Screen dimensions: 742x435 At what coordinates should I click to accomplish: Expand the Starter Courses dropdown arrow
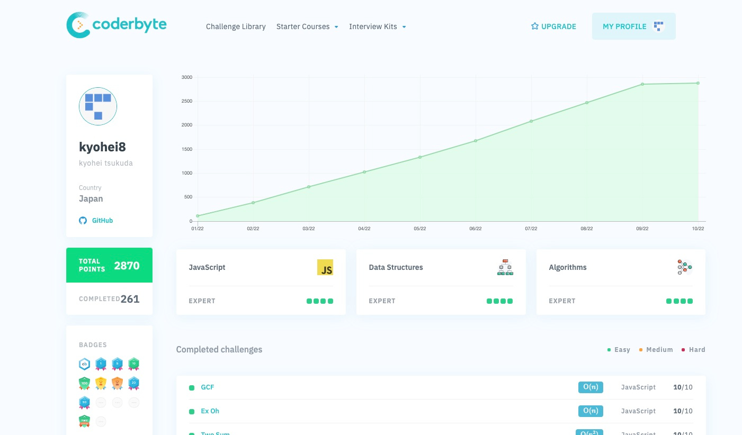tap(336, 27)
